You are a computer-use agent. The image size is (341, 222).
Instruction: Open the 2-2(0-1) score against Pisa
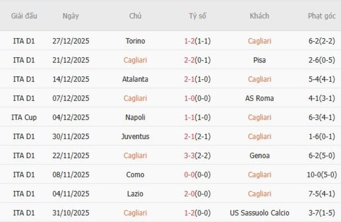pos(197,60)
